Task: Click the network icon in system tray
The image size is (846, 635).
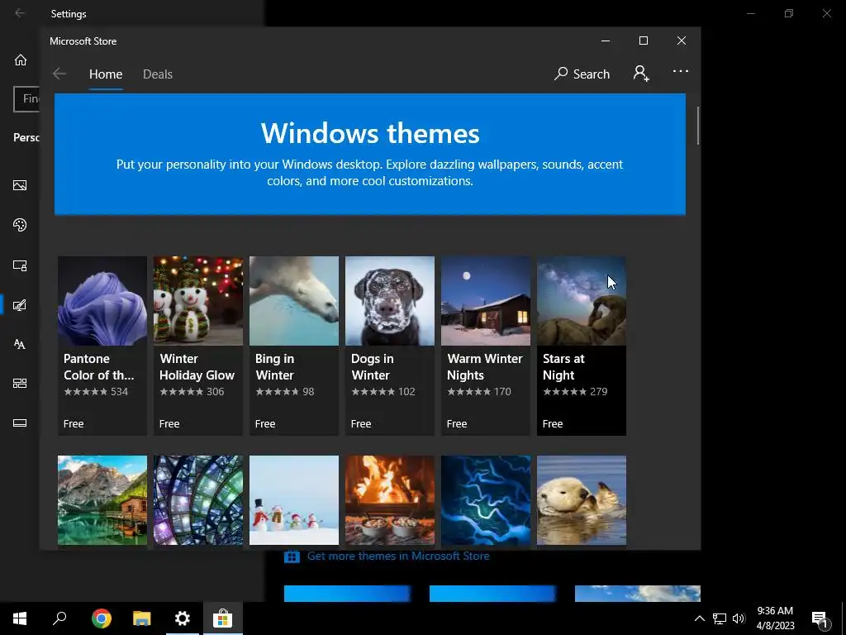Action: coord(720,618)
